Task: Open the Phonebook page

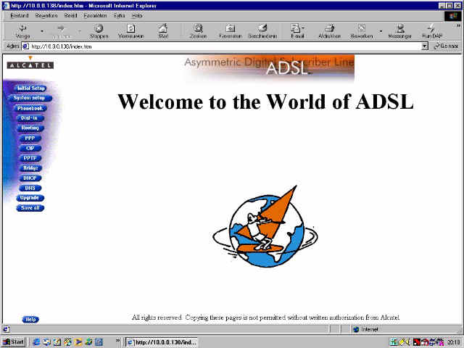Action: [30, 108]
